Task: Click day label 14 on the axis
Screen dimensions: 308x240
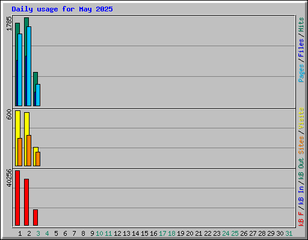Action: click(135, 233)
